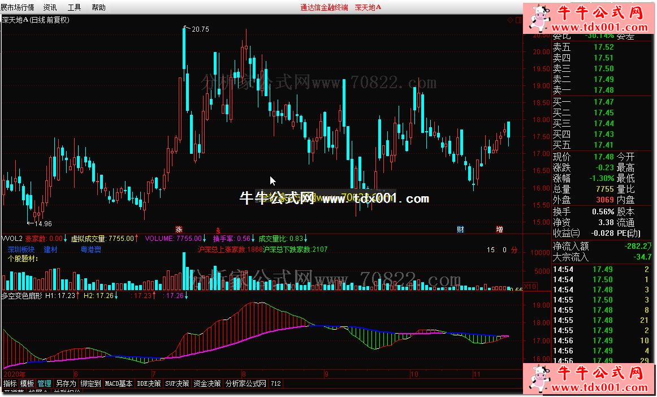Click the 现价 value 17.48
The width and height of the screenshot is (657, 397).
point(603,157)
